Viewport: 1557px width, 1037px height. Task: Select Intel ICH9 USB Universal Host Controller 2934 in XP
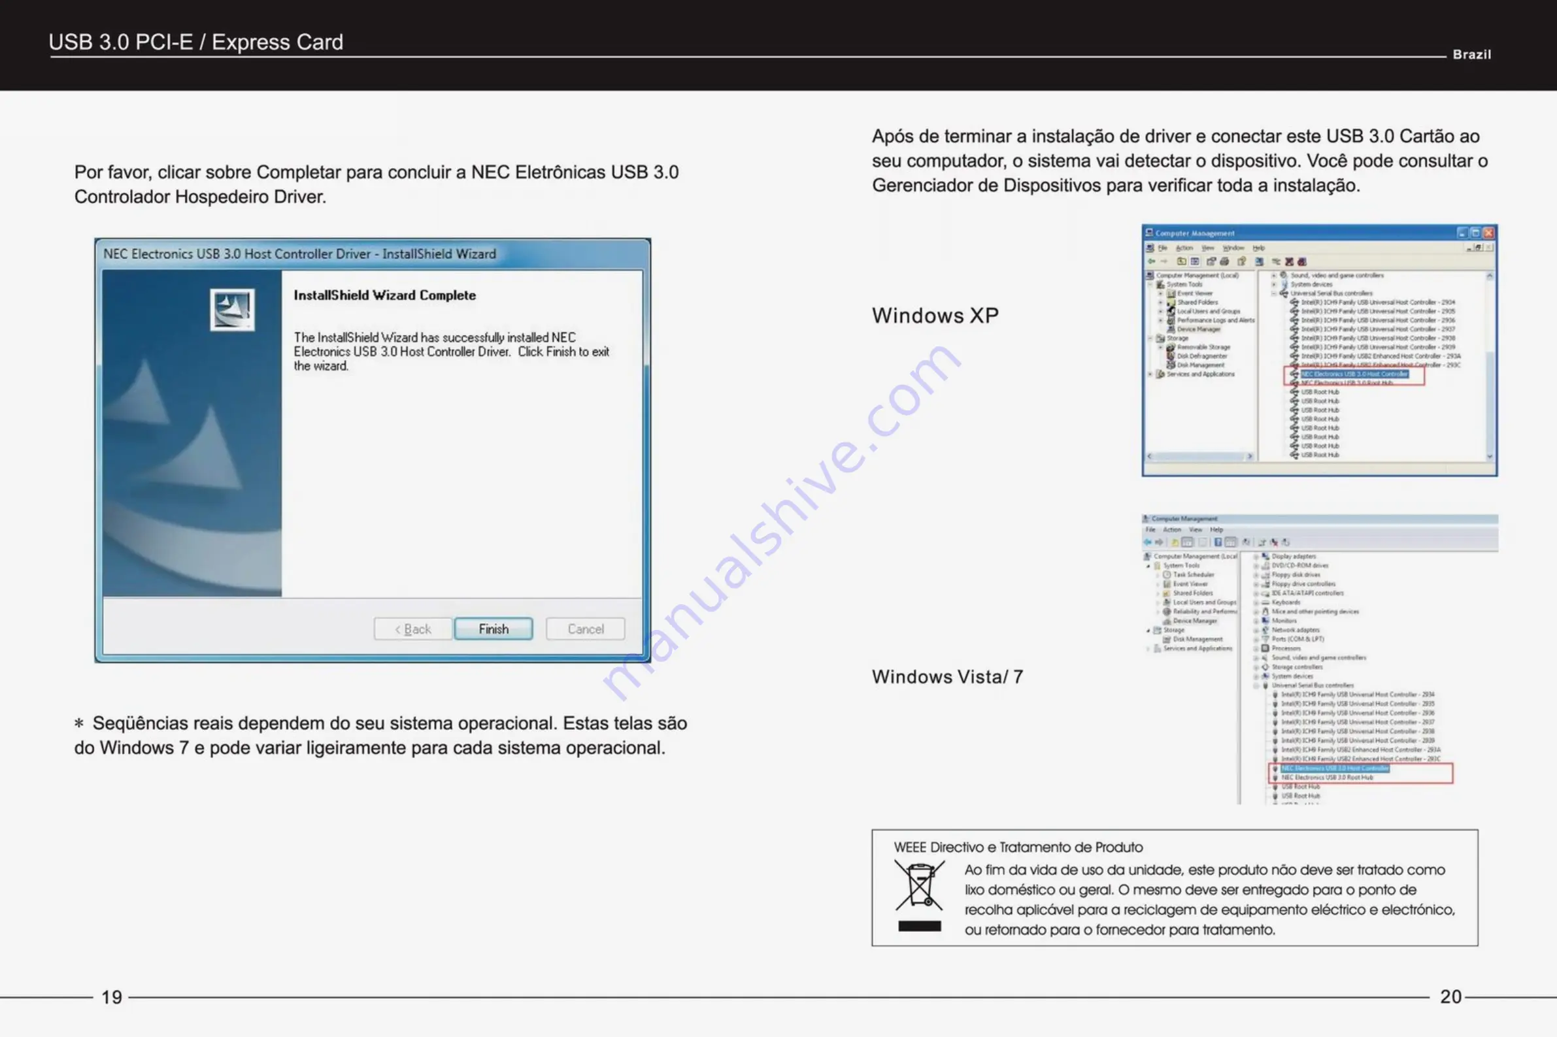(x=1379, y=303)
